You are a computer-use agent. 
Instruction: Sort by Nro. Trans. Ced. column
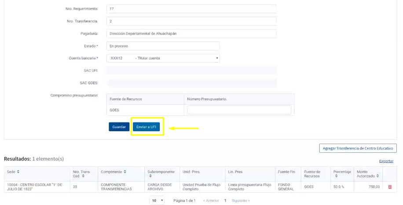tap(81, 174)
